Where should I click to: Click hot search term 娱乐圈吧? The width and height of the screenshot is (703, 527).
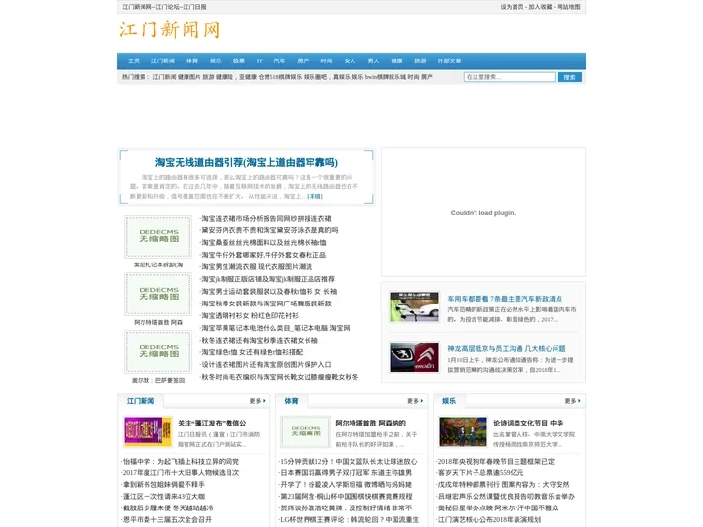(x=317, y=77)
